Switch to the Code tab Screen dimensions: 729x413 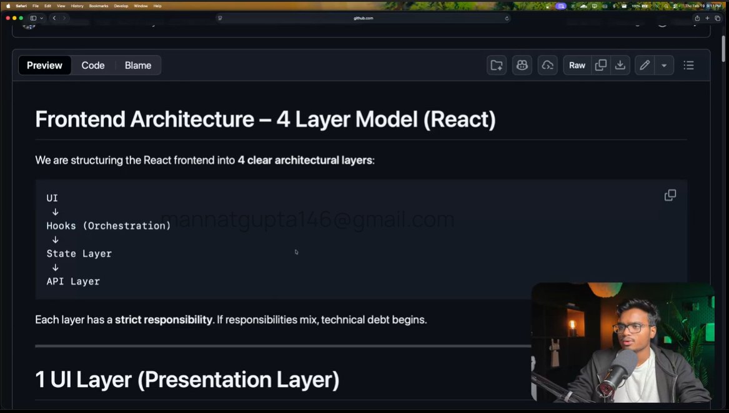93,65
